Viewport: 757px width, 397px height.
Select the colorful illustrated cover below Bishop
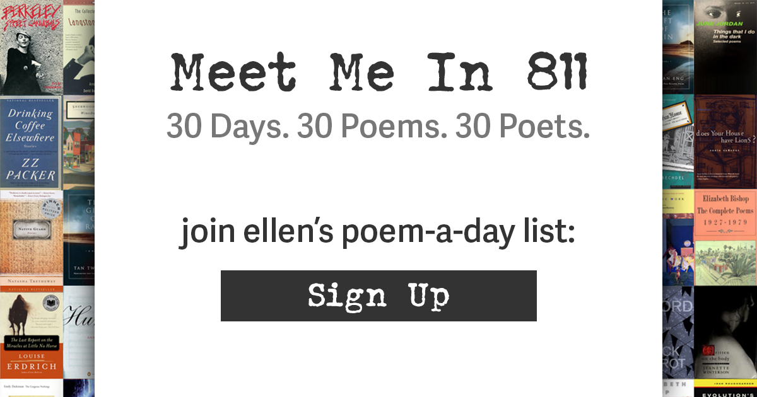[725, 263]
